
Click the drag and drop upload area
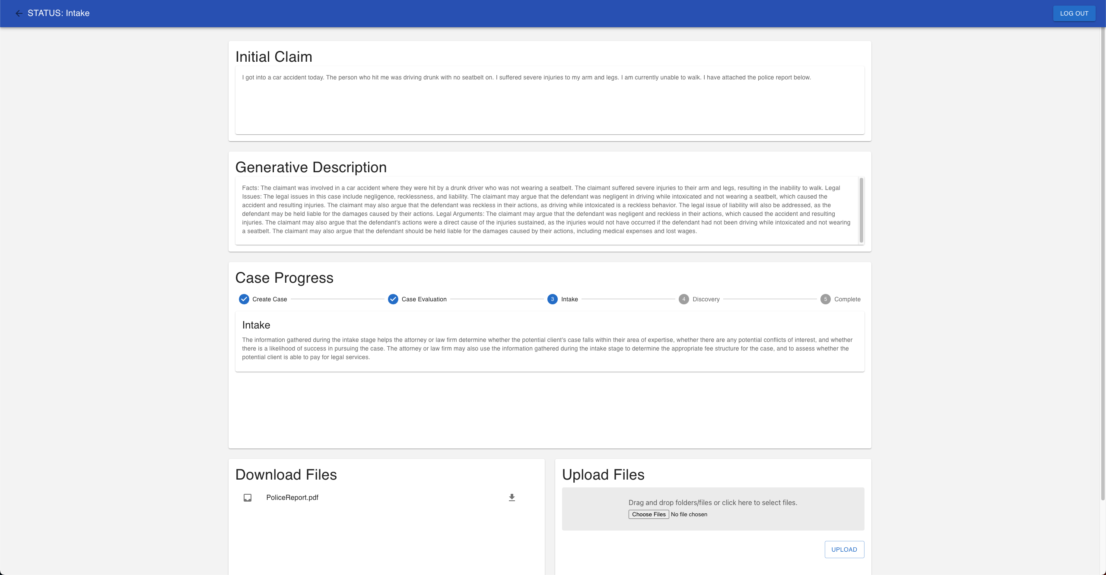coord(713,502)
